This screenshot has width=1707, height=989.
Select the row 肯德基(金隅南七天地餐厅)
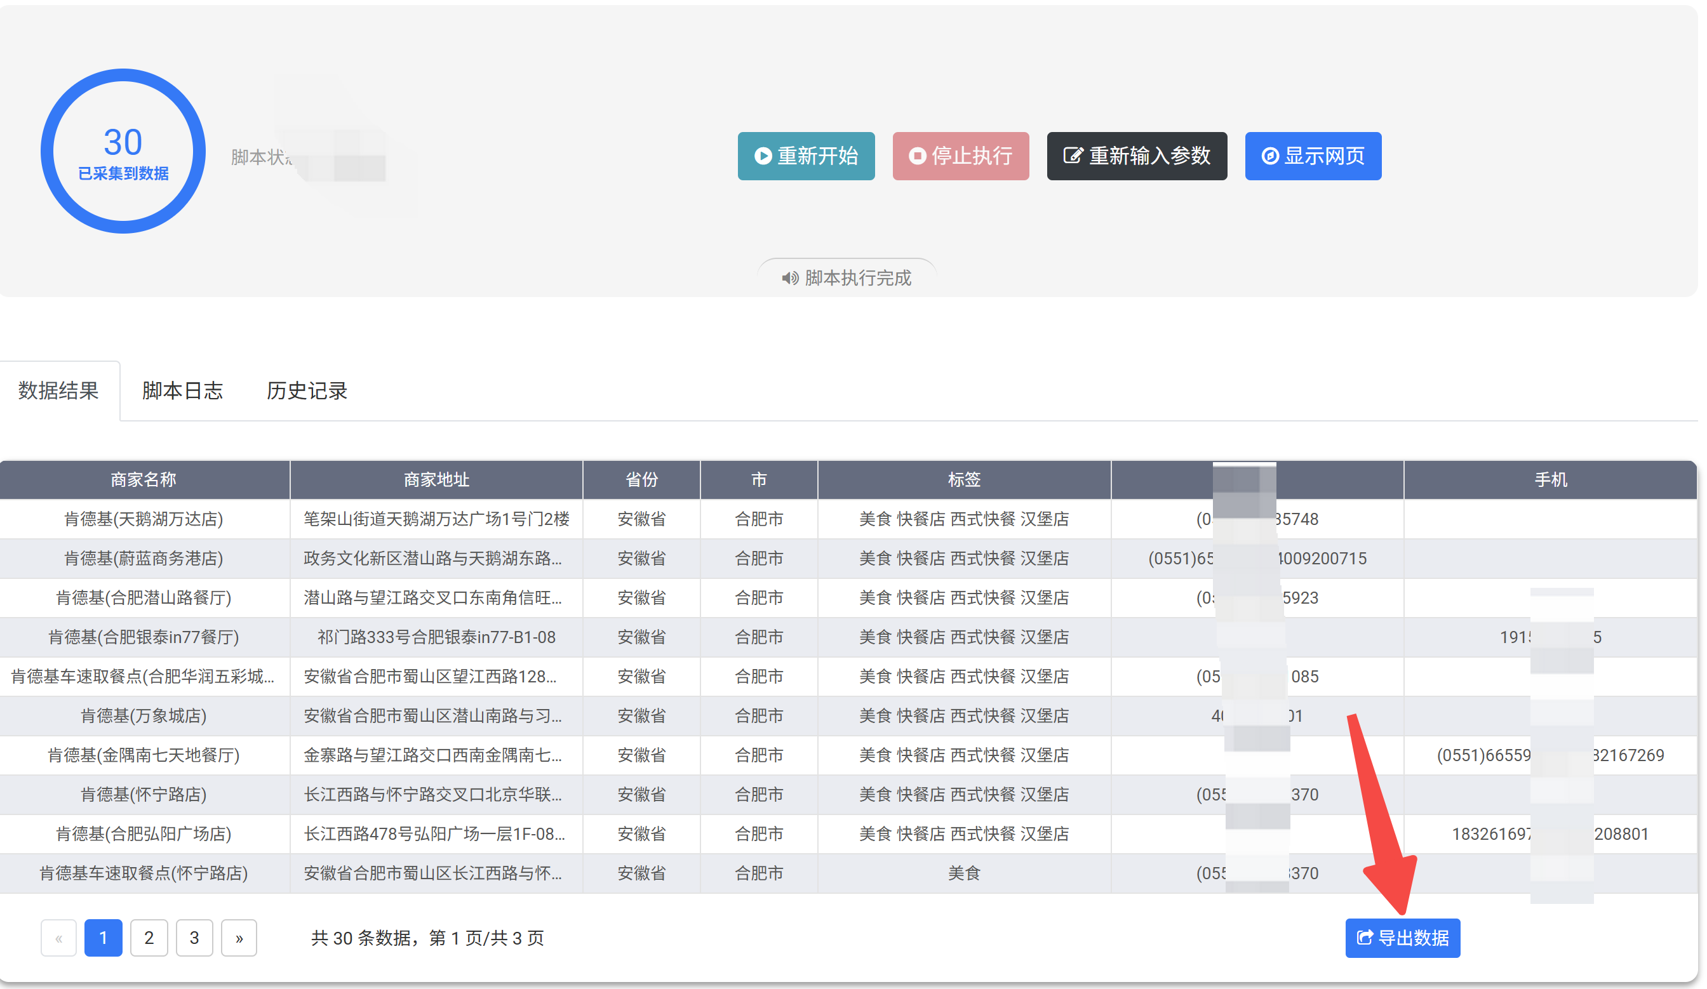click(848, 755)
